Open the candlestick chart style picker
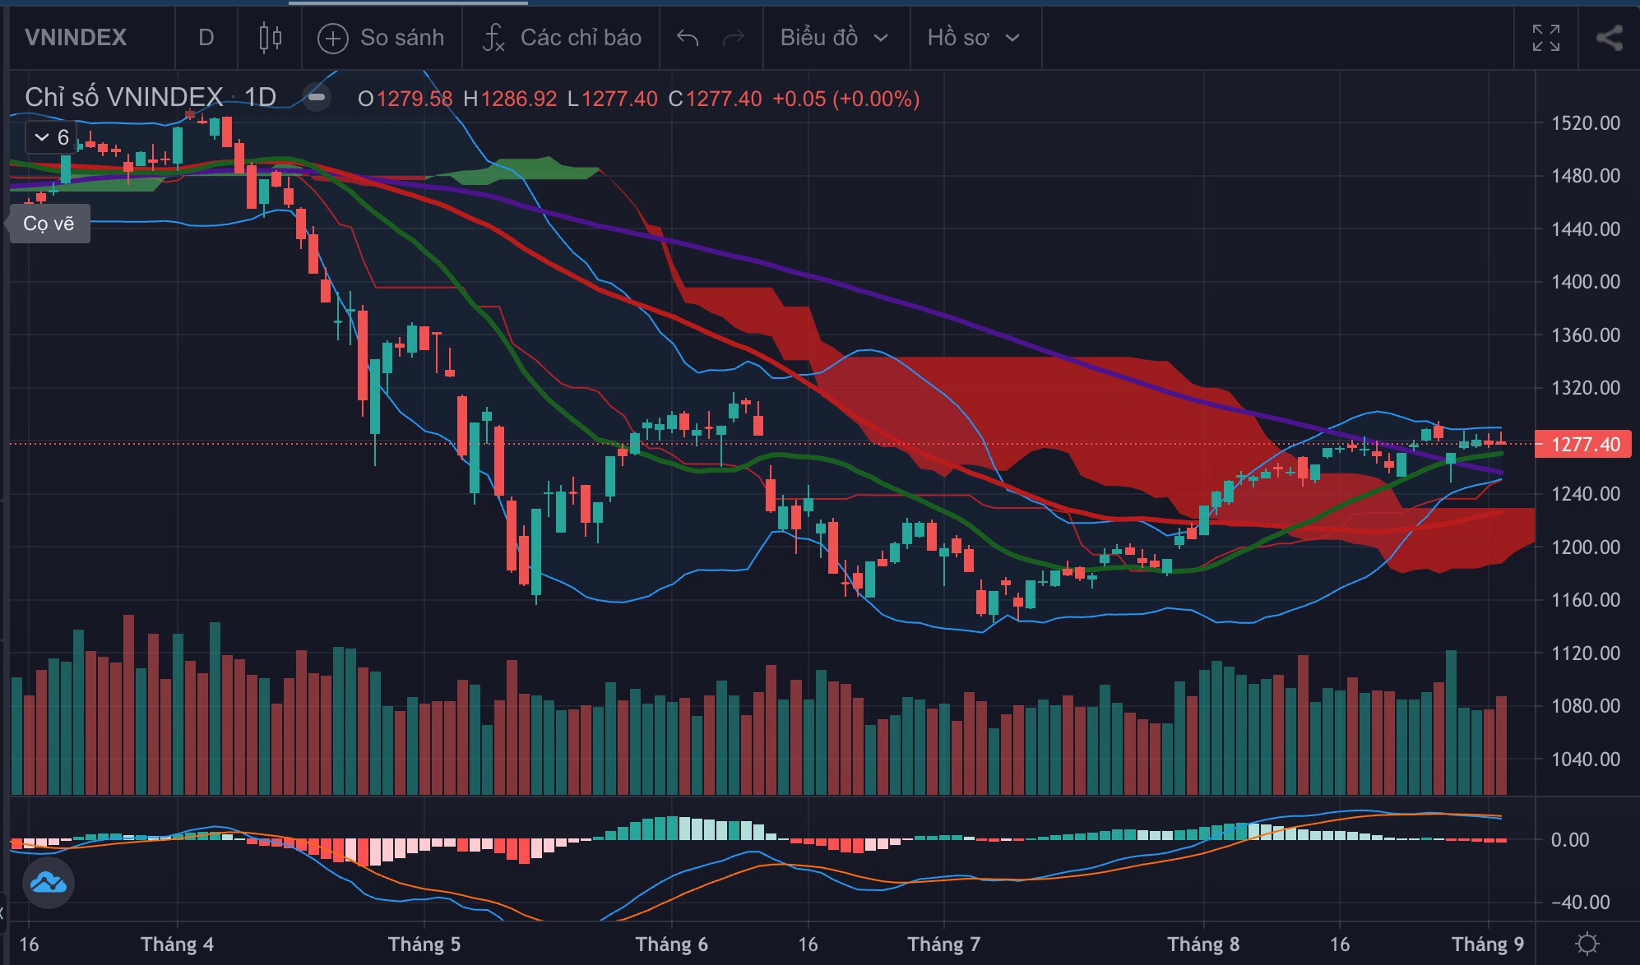 coord(270,38)
